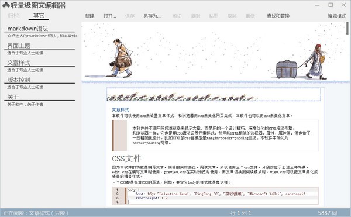Click the walking man illustration in banner
Screen dimensions: 351x217
(121, 58)
